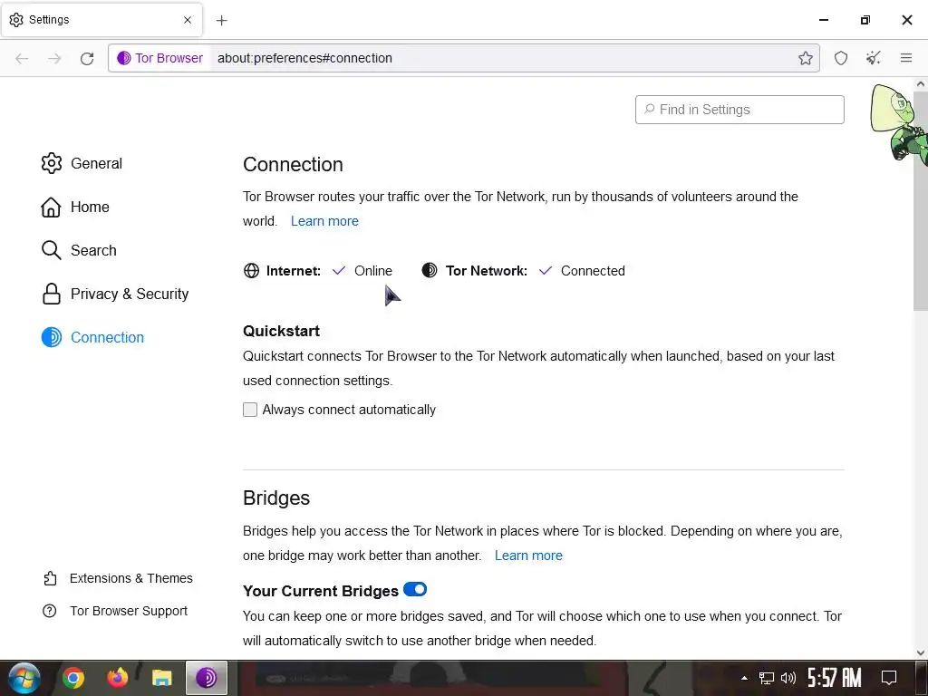
Task: Click the Tor Browser taskbar icon
Action: click(x=206, y=678)
